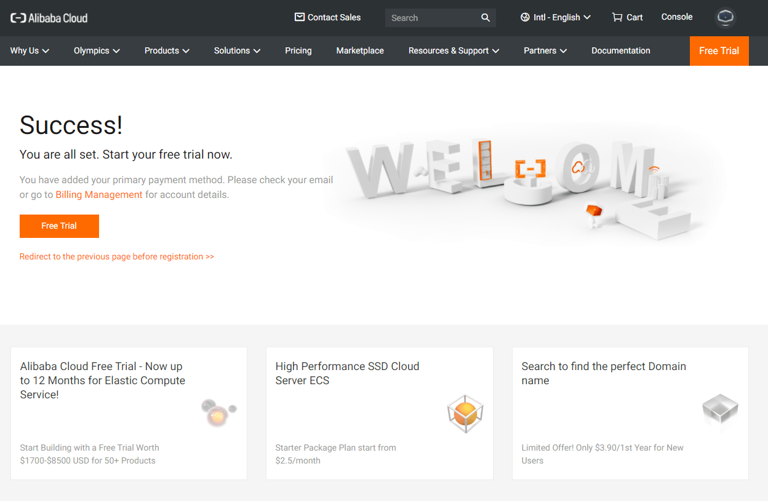The width and height of the screenshot is (768, 501).
Task: Click Redirect to the previous page link
Action: point(117,257)
